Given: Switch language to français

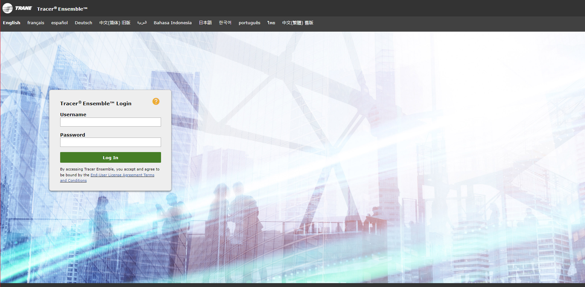Looking at the screenshot, I should (36, 23).
